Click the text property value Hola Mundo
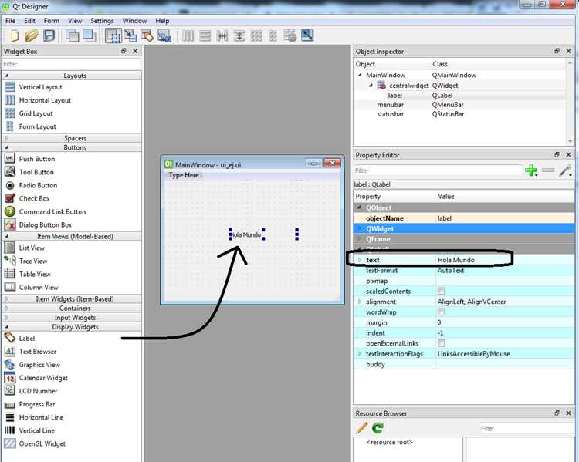Screen dimensions: 579x462 (456, 260)
